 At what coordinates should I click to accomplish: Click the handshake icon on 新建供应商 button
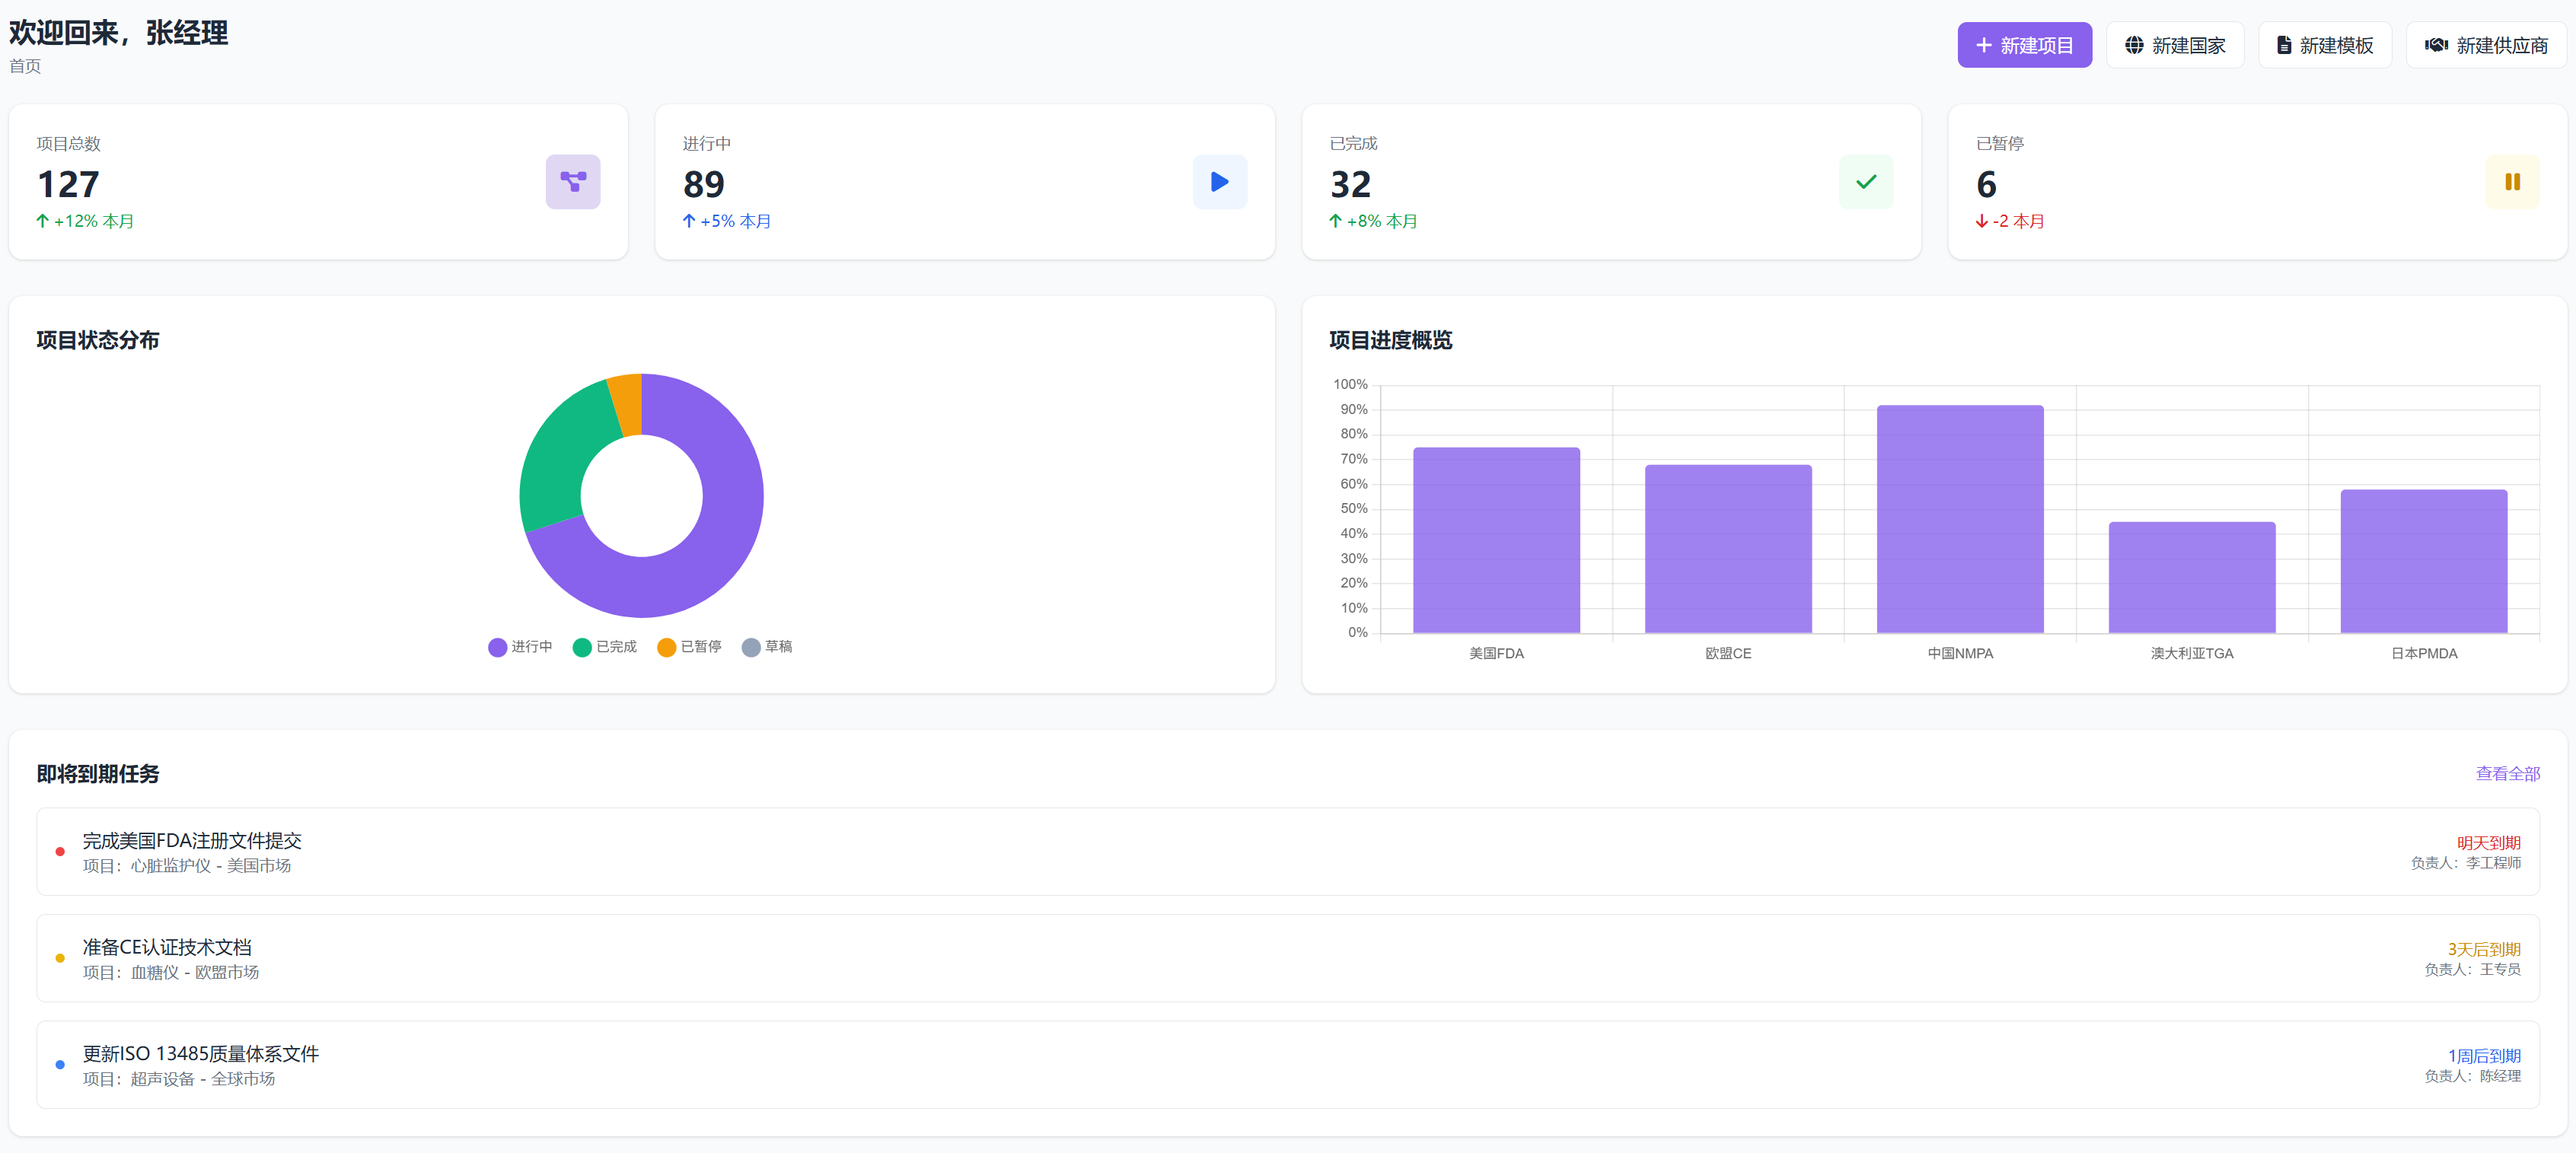pos(2435,46)
